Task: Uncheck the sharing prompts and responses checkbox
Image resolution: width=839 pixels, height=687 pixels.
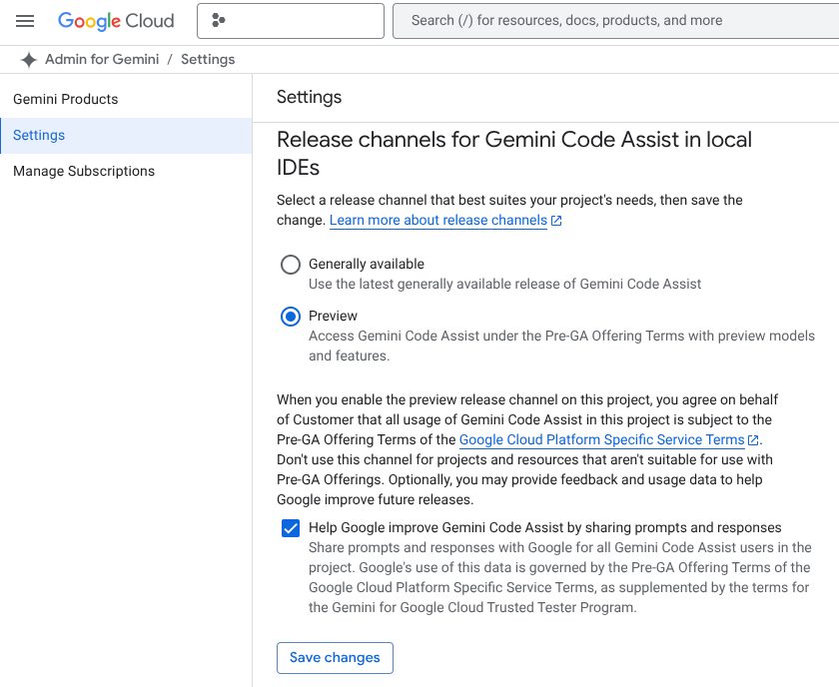Action: point(291,527)
